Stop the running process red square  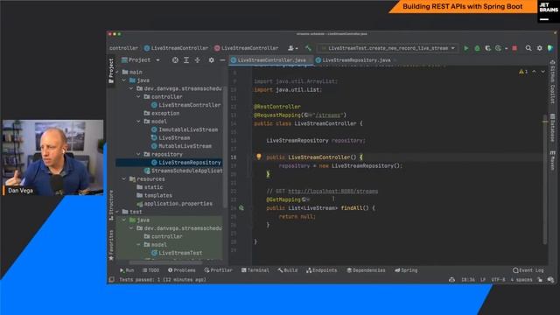514,48
